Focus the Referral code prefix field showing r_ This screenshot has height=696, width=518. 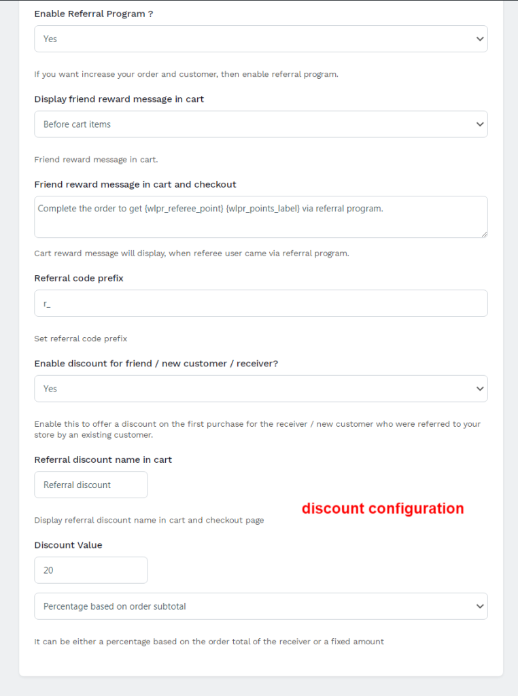click(260, 302)
